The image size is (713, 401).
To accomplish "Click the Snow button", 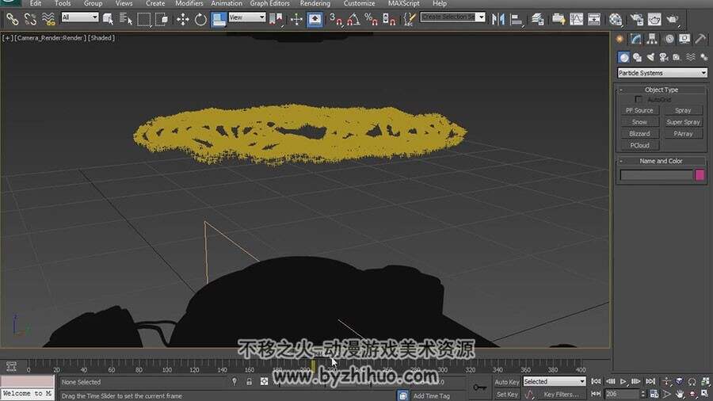I will pos(639,122).
